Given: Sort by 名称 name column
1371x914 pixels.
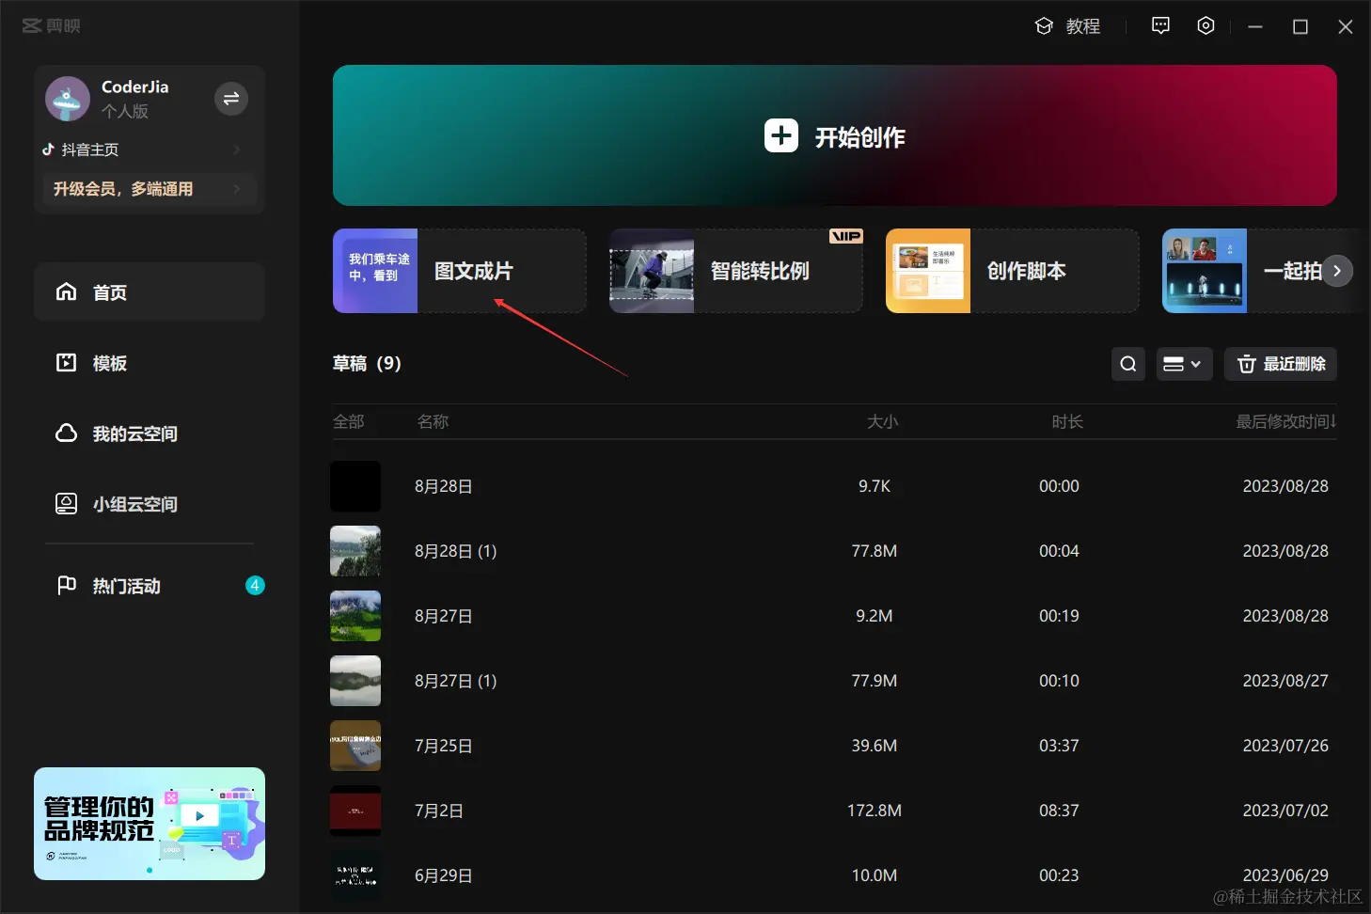Looking at the screenshot, I should (x=433, y=421).
